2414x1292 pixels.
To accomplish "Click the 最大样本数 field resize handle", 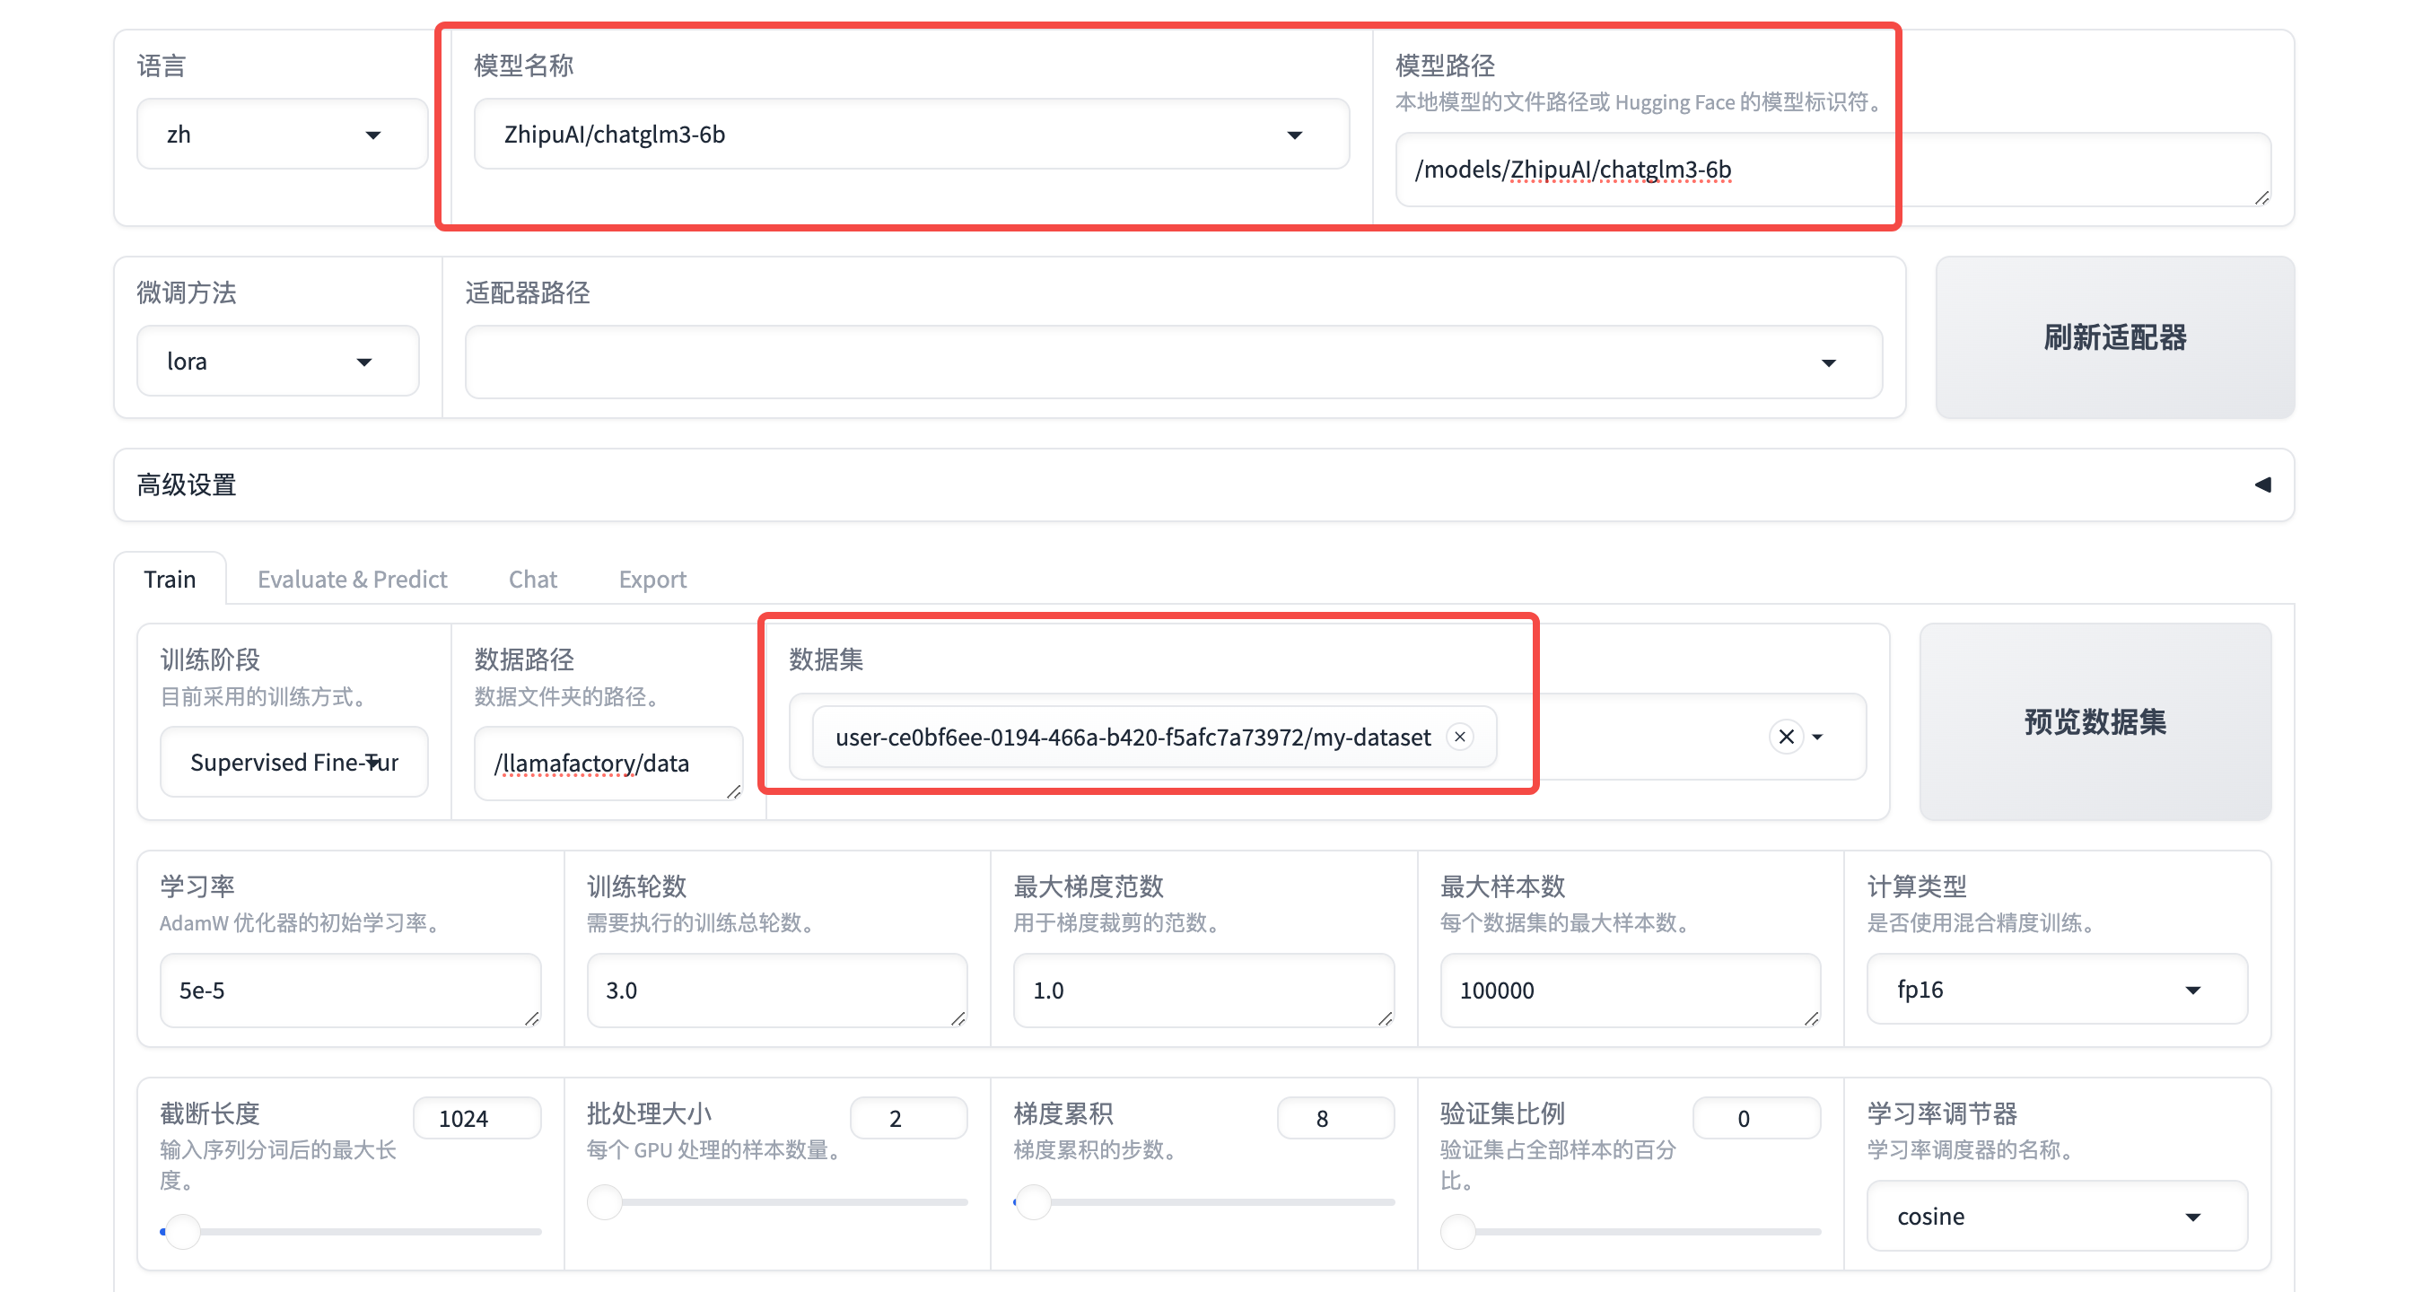I will 1812,1018.
